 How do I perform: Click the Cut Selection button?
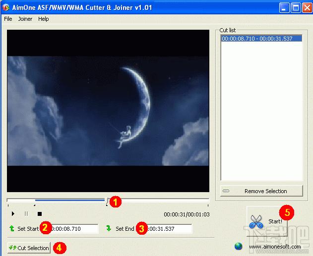click(x=29, y=248)
